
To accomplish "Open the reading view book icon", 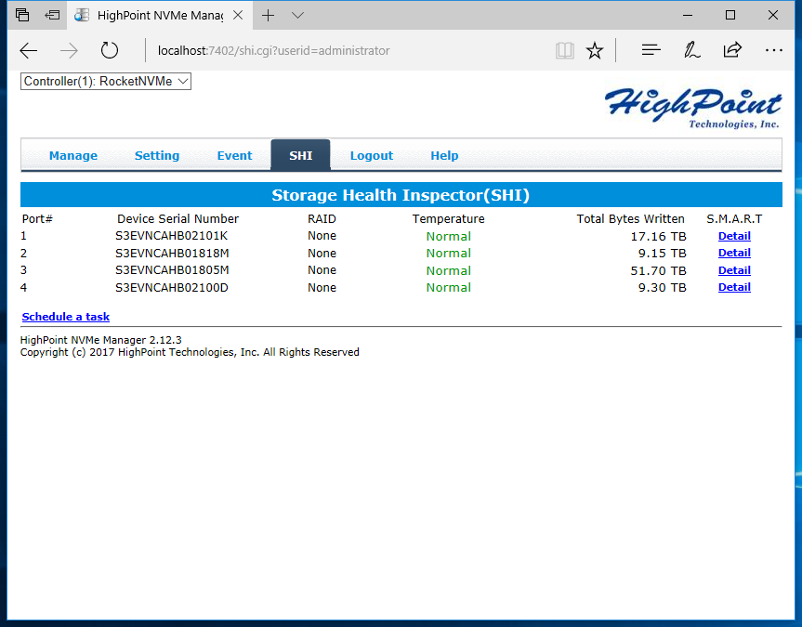I will click(x=565, y=51).
